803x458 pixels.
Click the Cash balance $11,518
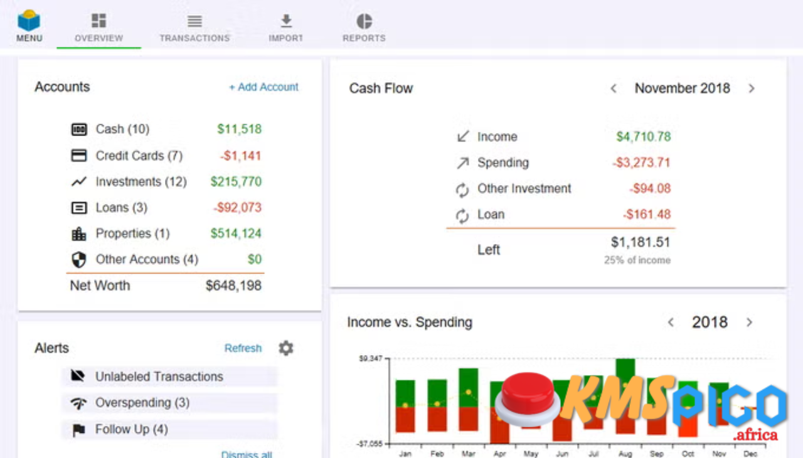pyautogui.click(x=240, y=129)
